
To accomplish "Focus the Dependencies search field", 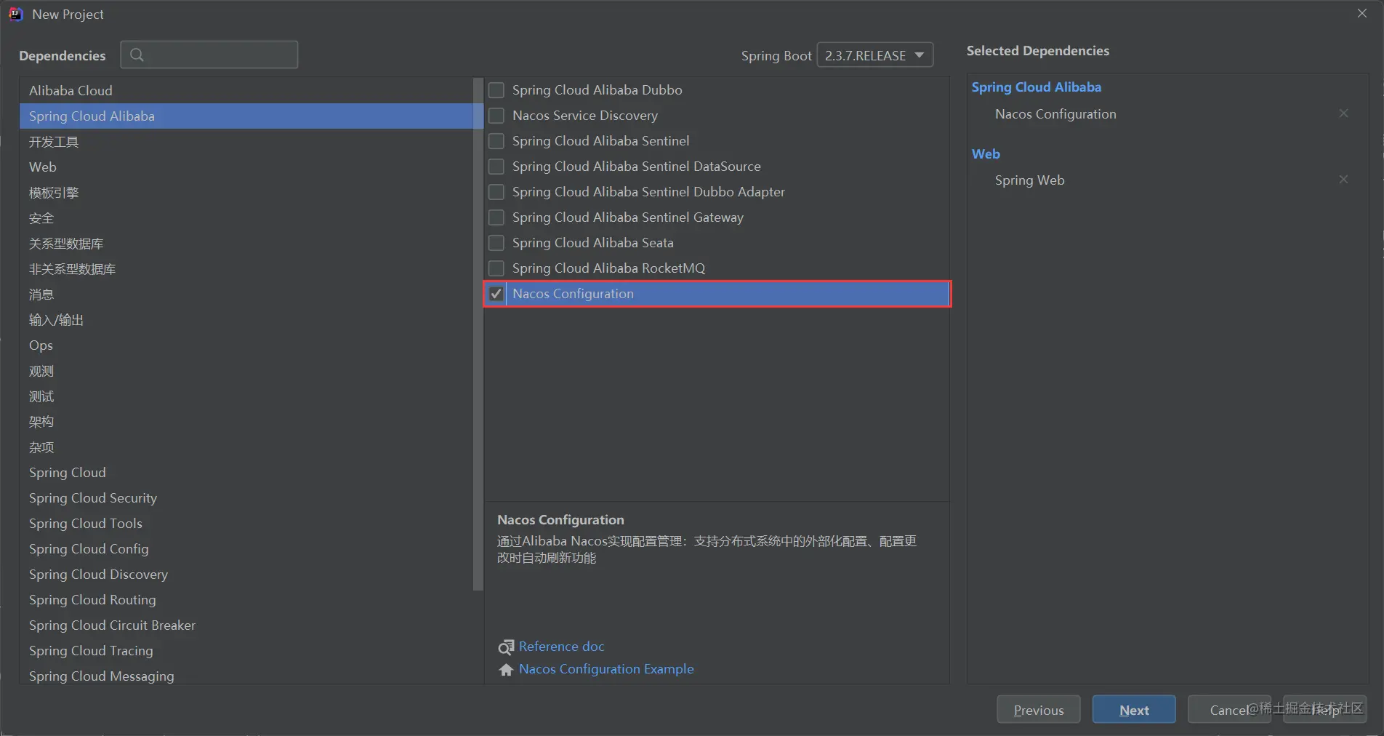I will 209,55.
